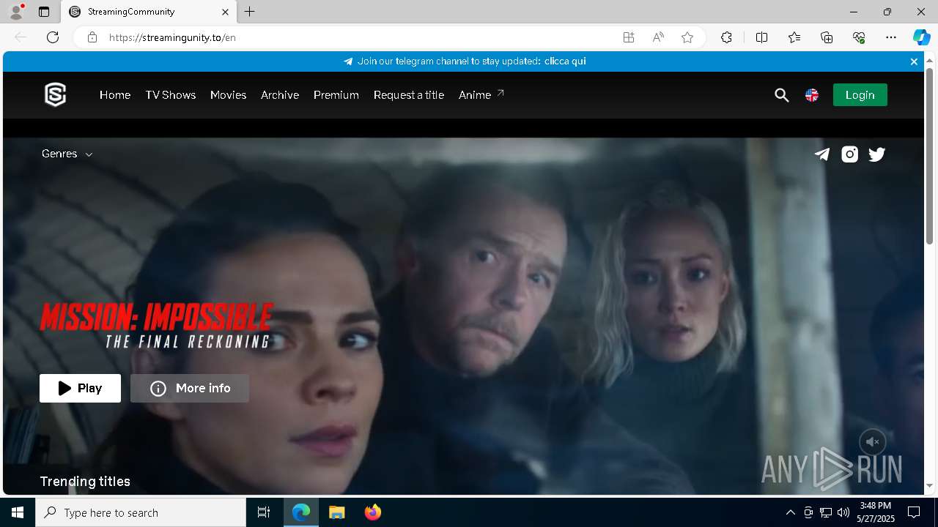
Task: Open the language selector flag icon
Action: click(812, 95)
